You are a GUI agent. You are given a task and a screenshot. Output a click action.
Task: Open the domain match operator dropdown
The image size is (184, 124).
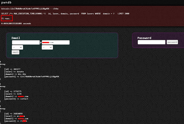[x=47, y=47]
